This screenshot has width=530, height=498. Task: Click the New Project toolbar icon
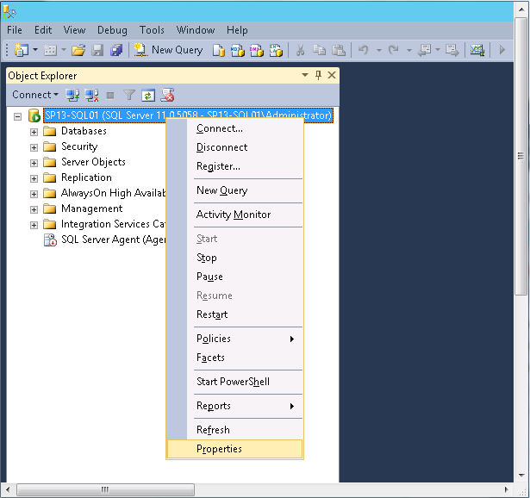coord(21,50)
